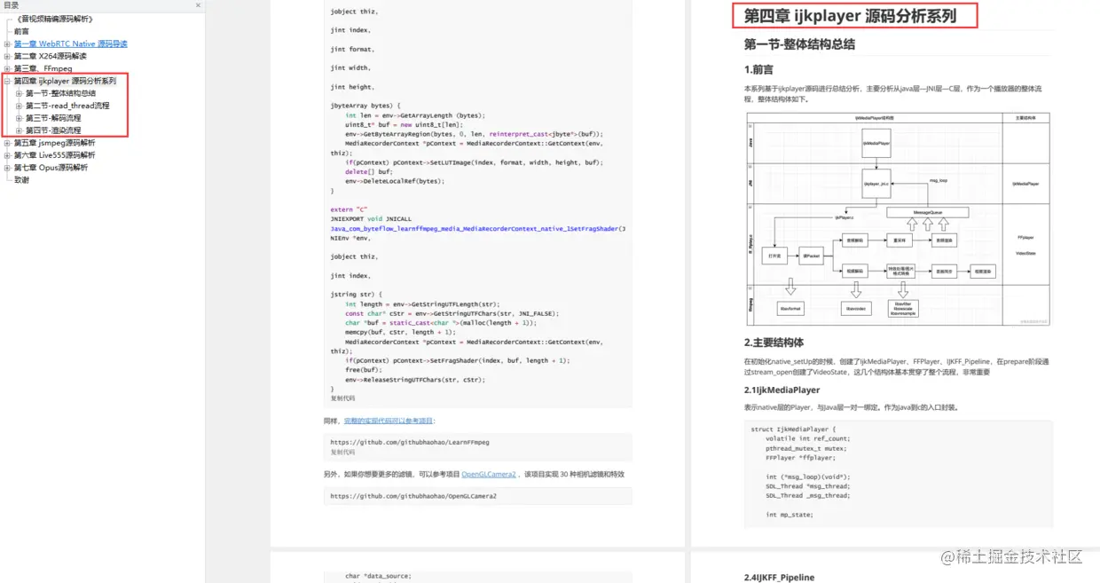Expand 第四节-渲染流程 subsection
This screenshot has height=583, width=1100.
(x=20, y=130)
